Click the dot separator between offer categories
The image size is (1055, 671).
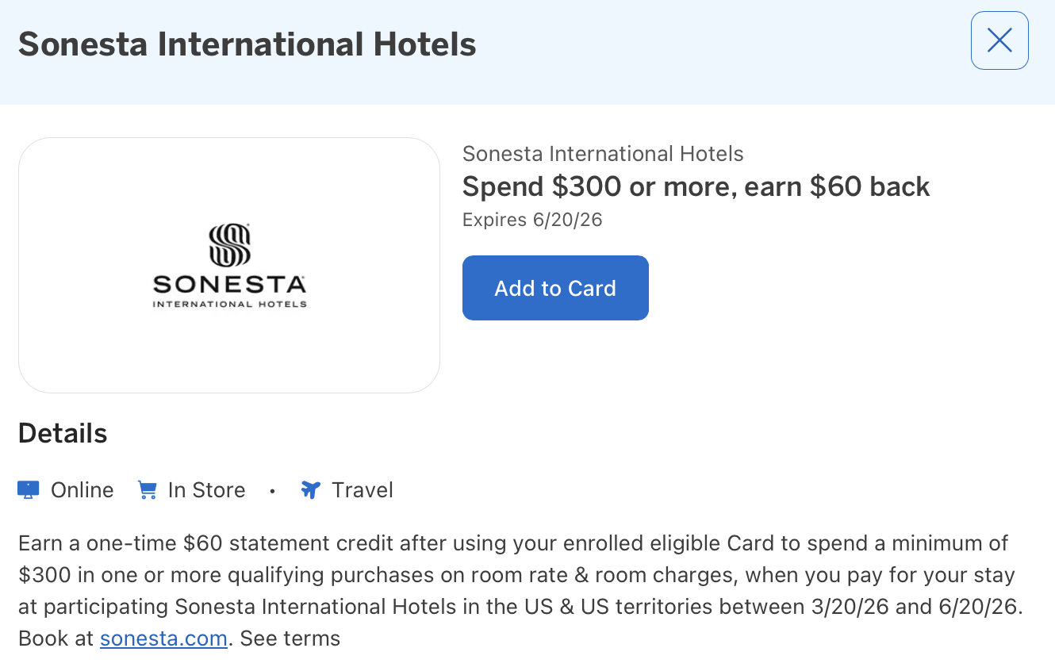click(272, 492)
